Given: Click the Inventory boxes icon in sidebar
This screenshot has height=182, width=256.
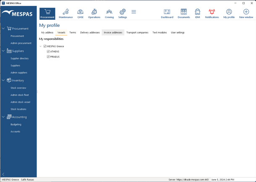Looking at the screenshot, I should (9, 80).
